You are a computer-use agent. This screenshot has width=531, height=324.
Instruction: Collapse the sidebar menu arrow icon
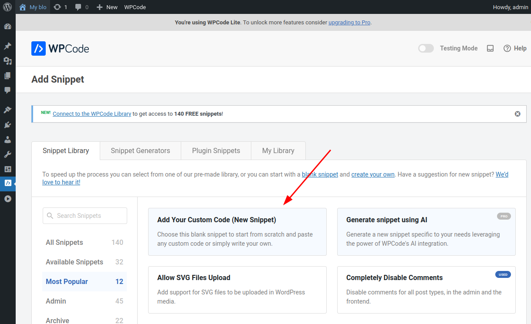coord(7,199)
